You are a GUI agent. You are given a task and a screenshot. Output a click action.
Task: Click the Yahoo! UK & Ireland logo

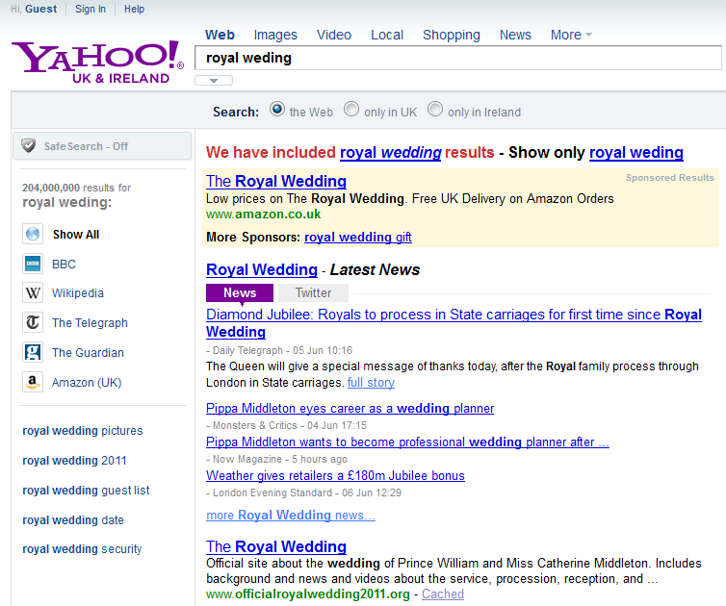[x=97, y=63]
